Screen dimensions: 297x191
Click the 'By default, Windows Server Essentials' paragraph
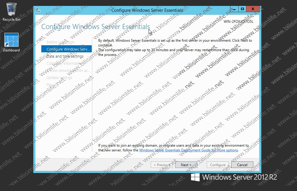[x=175, y=43]
